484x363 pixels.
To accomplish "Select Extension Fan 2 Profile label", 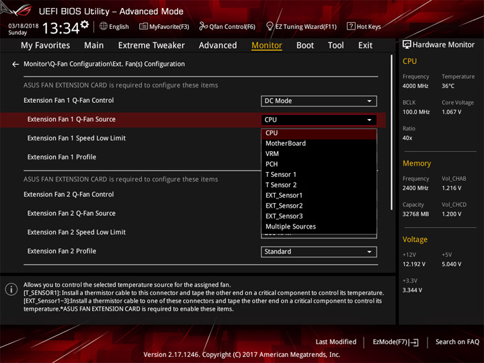I will click(x=62, y=251).
